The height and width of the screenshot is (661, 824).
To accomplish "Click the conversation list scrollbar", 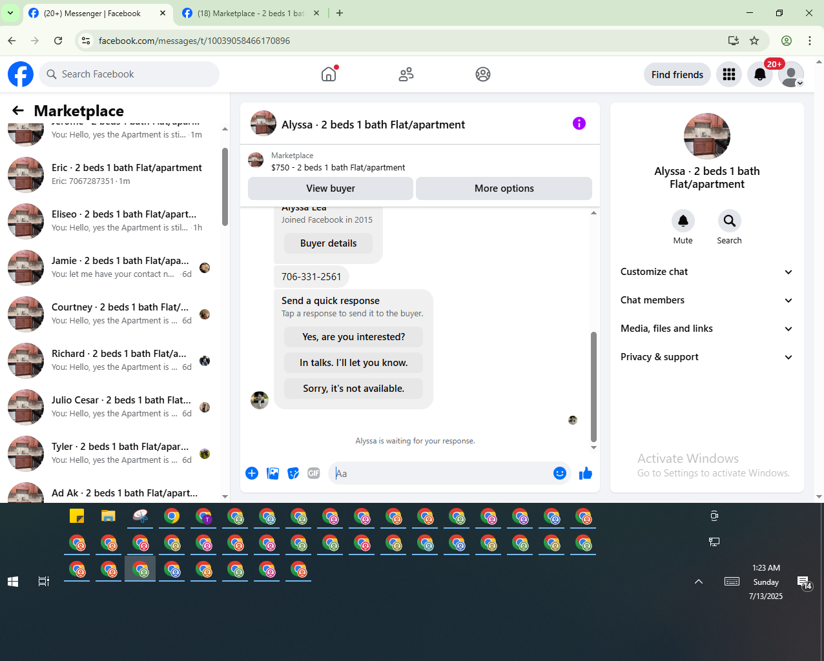I will tap(225, 187).
